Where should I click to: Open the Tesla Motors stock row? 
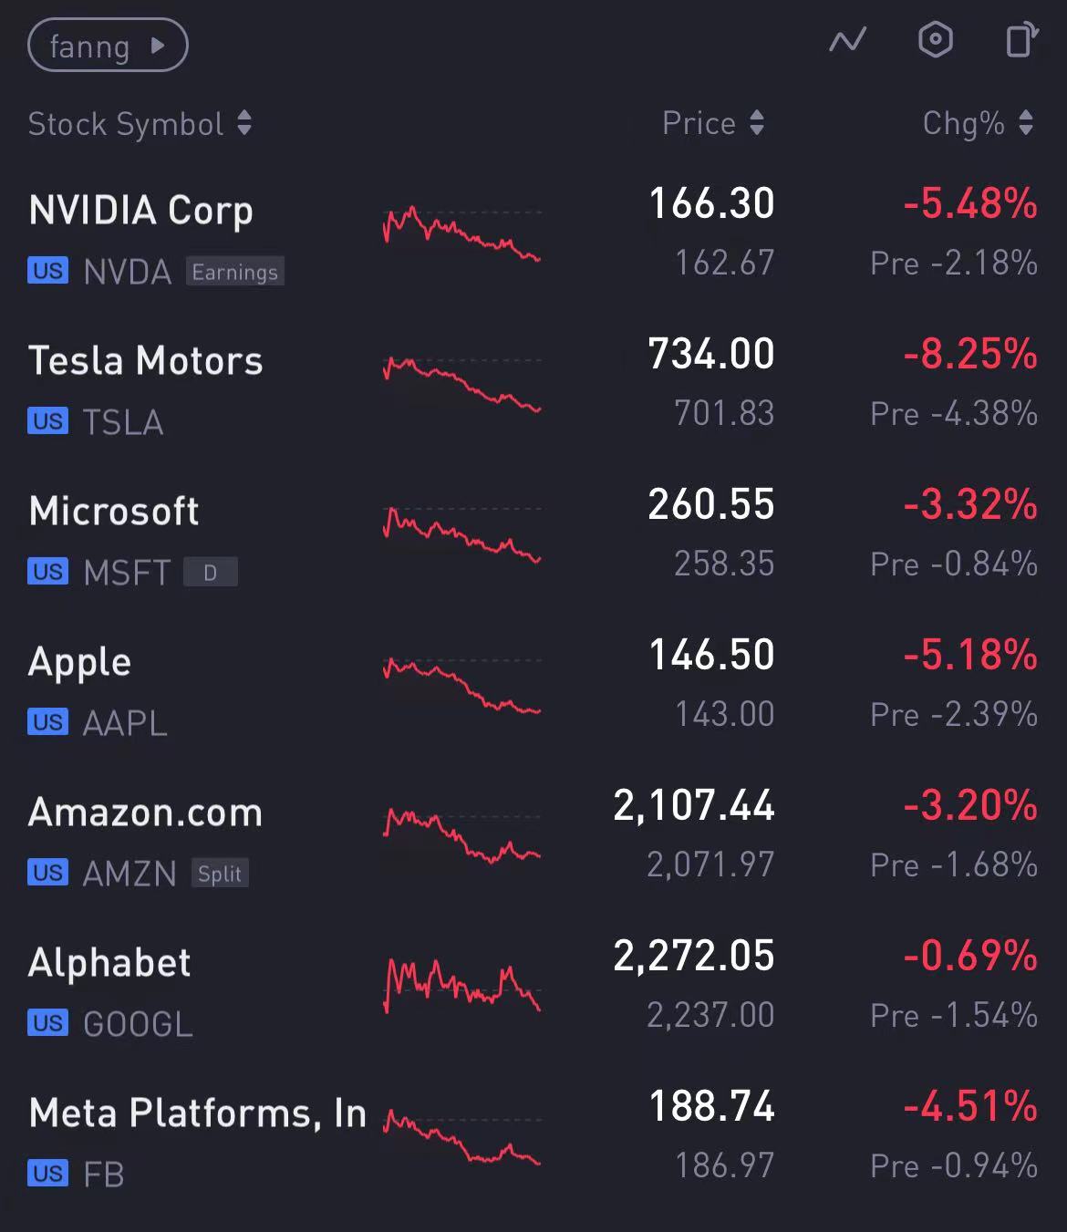pos(146,361)
